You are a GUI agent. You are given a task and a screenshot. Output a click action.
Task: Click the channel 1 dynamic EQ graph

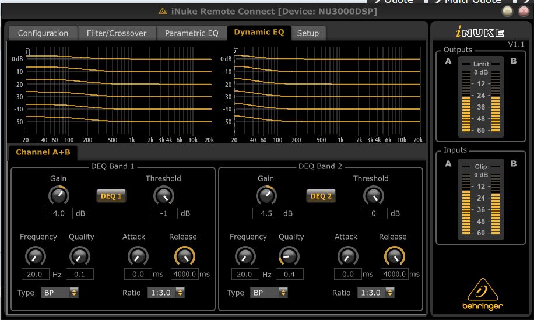[x=118, y=92]
